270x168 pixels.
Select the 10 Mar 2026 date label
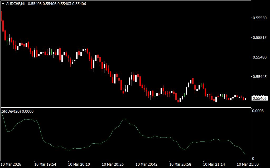[11, 164]
